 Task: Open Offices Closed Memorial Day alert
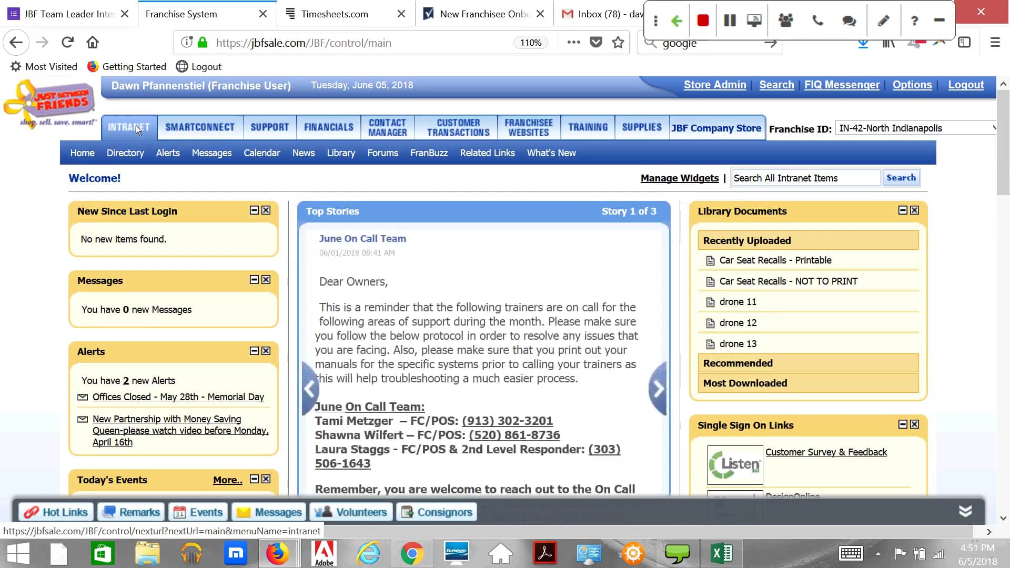pyautogui.click(x=178, y=397)
